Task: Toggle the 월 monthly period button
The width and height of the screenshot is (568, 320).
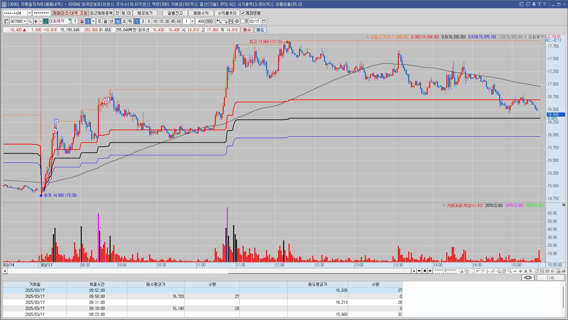Action: tap(105, 21)
